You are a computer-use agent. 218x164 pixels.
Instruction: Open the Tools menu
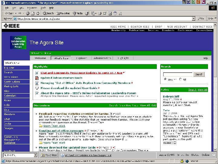[x=43, y=8]
